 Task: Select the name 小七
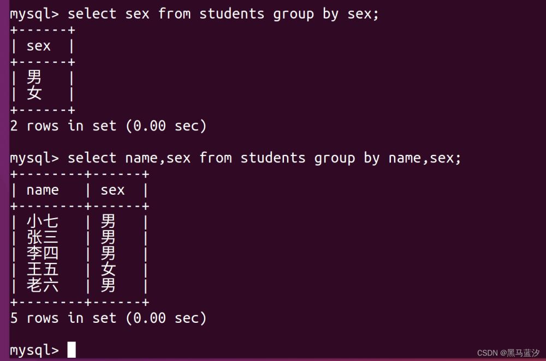pos(43,221)
